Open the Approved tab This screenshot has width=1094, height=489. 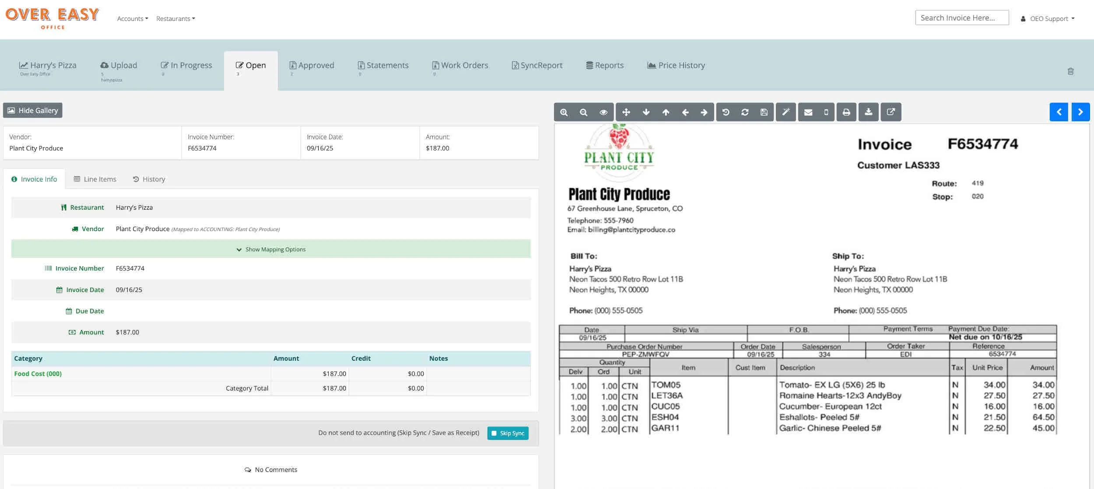pos(312,65)
